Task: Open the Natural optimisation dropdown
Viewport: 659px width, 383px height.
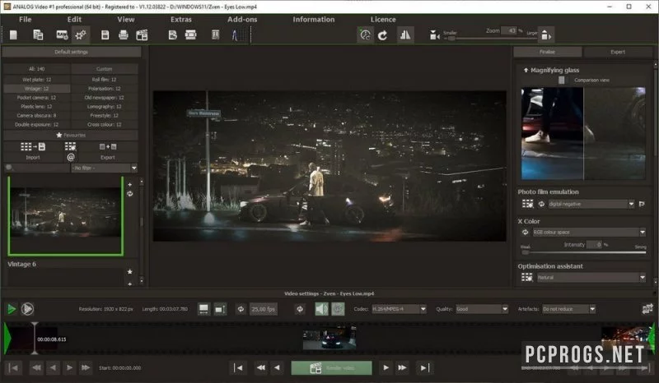Action: click(591, 277)
